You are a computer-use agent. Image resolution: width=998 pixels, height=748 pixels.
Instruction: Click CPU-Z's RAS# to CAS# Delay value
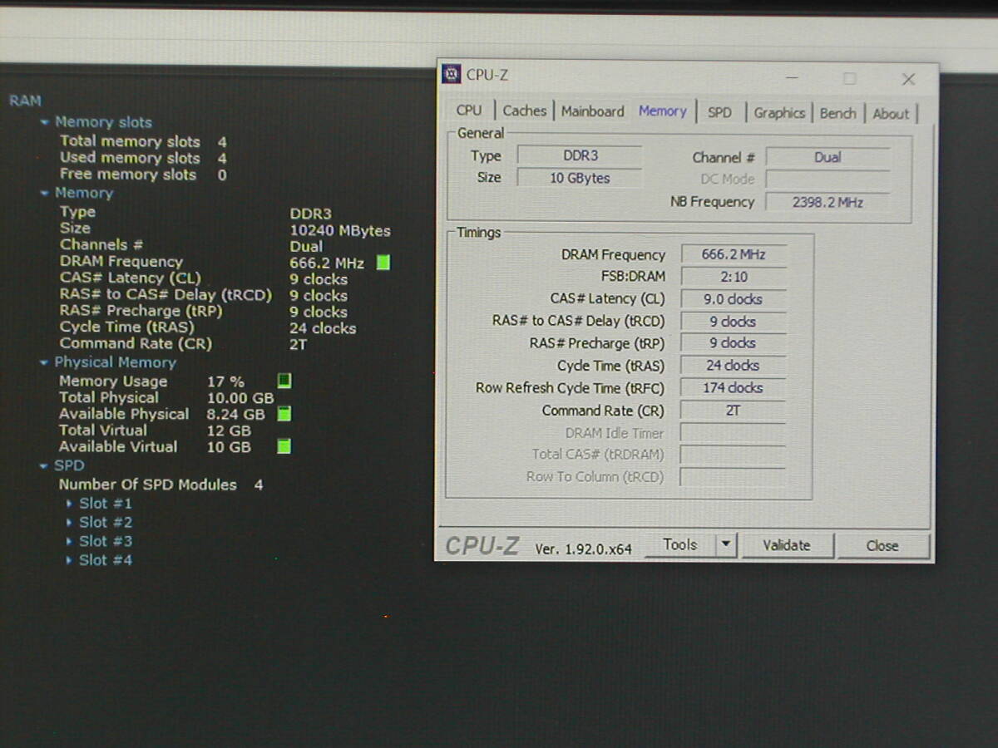coord(734,322)
